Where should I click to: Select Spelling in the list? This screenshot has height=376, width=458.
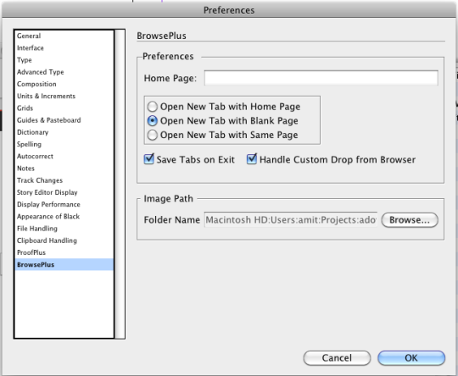pos(64,144)
